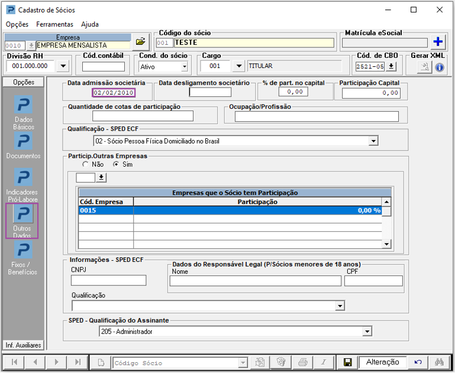Click the save floppy disk icon
455x373 pixels.
coord(348,362)
